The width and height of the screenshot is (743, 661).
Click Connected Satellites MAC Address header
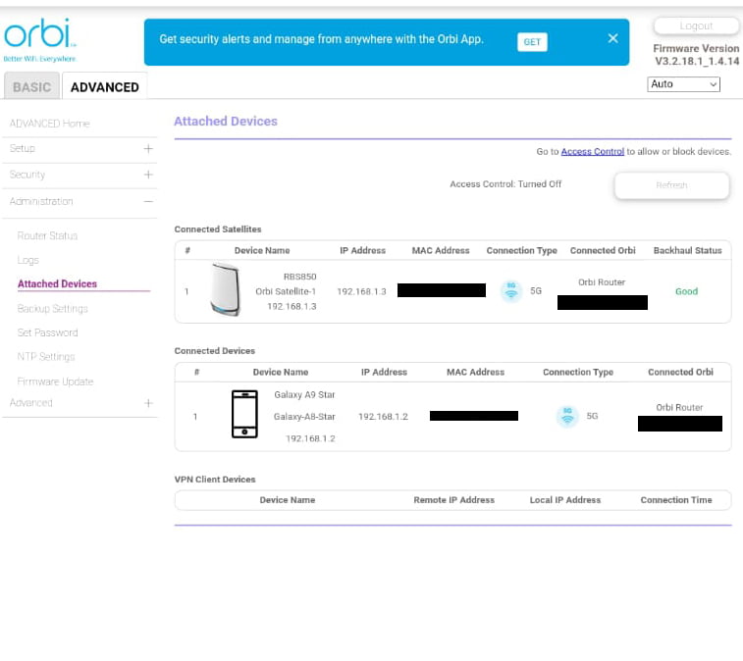coord(441,250)
